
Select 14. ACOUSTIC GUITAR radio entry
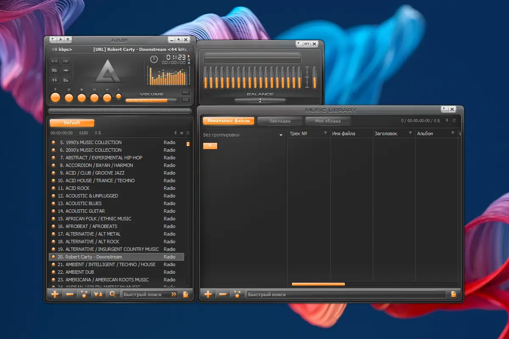tap(117, 211)
